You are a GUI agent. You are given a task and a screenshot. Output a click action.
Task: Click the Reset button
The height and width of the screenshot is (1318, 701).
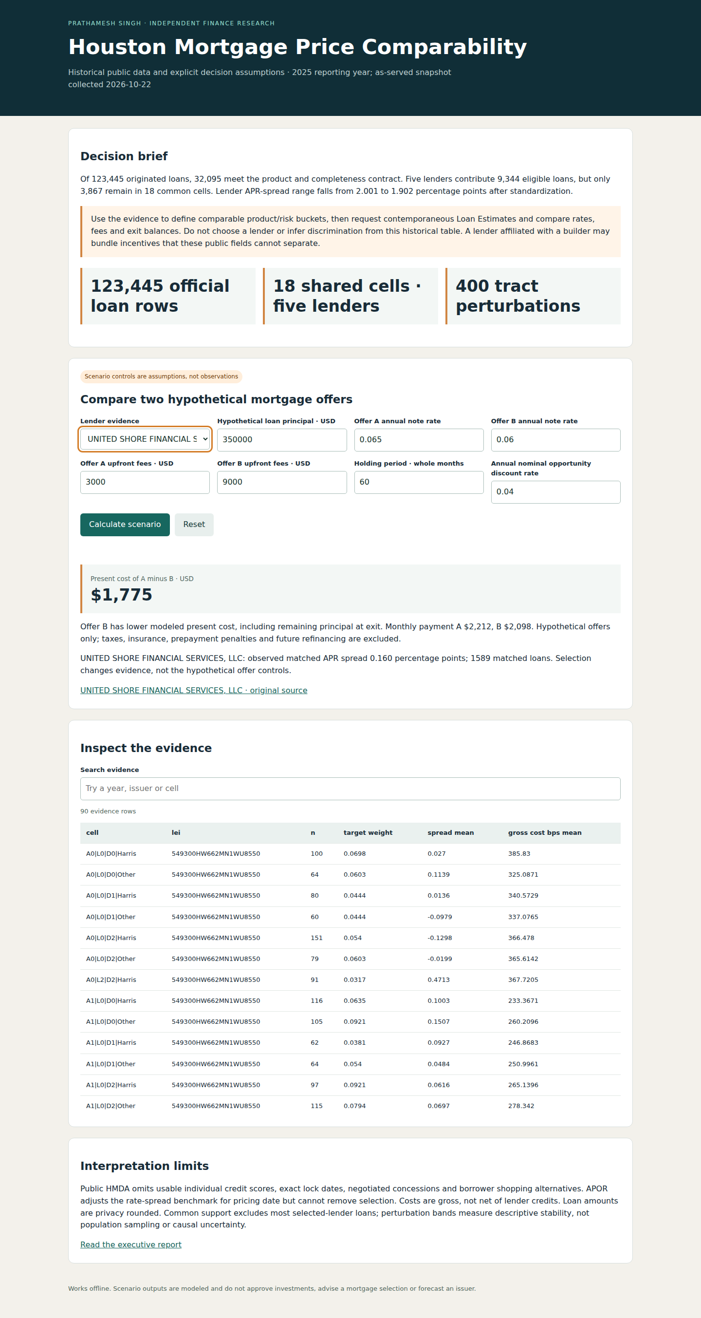click(194, 525)
